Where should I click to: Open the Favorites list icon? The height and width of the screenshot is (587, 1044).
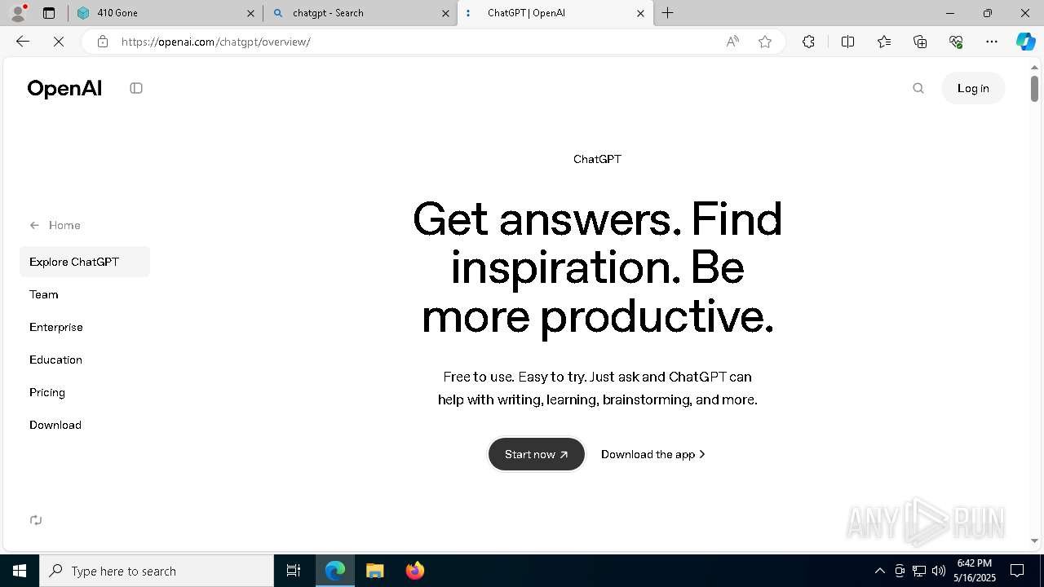click(884, 42)
